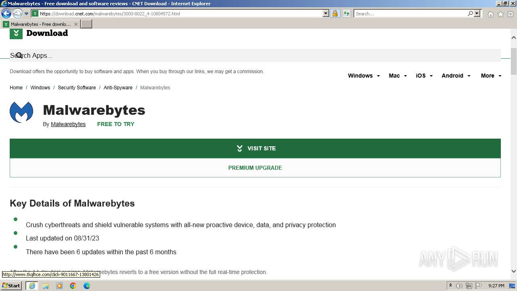517x291 pixels.
Task: Click the network tray icon
Action: (x=469, y=286)
